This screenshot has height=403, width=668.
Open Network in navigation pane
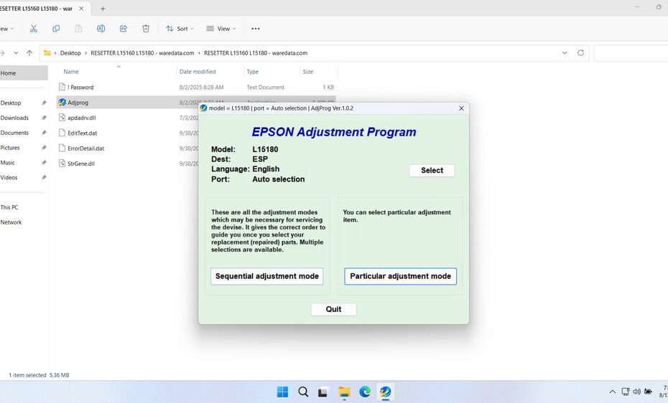[x=11, y=222]
